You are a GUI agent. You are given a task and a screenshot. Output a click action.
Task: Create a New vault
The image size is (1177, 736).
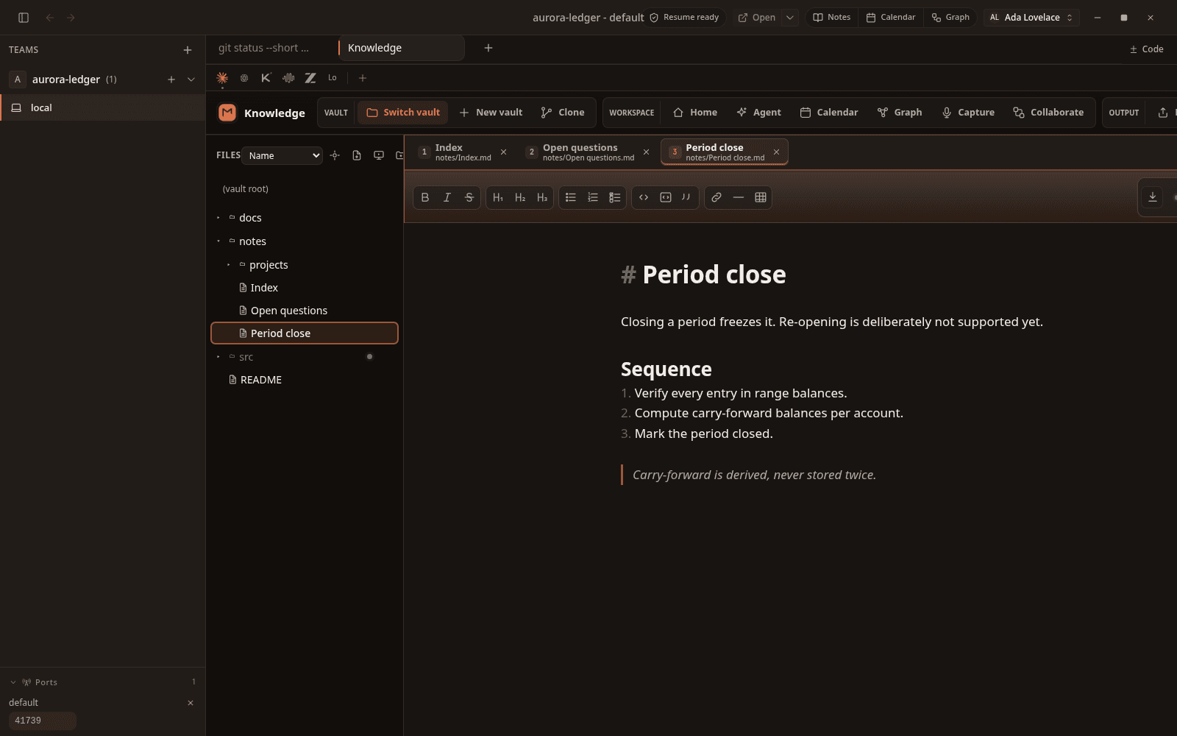coord(491,113)
